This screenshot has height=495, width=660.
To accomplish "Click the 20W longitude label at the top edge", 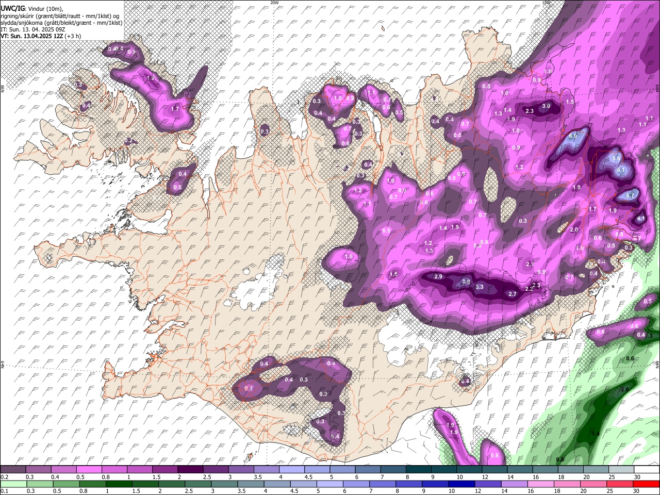I will (274, 3).
